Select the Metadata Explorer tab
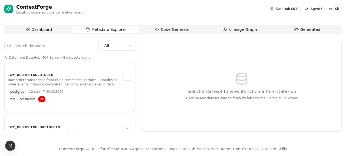This screenshot has height=156, width=346. [106, 29]
